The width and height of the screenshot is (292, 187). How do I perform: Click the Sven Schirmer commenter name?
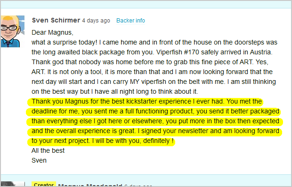tap(56, 20)
